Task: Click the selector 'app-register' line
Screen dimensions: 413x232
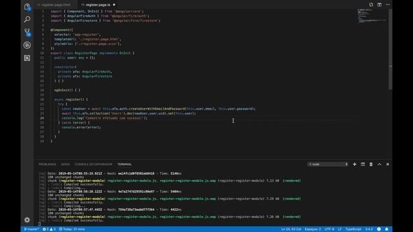Action: pos(77,34)
